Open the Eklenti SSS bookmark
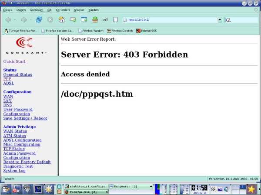The image size is (261, 195). [x=146, y=31]
